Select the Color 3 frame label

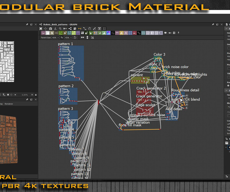coord(159,55)
